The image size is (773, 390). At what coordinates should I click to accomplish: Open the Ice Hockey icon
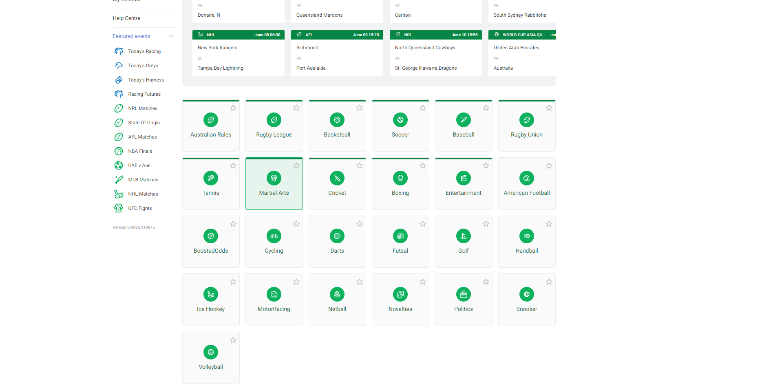(211, 294)
